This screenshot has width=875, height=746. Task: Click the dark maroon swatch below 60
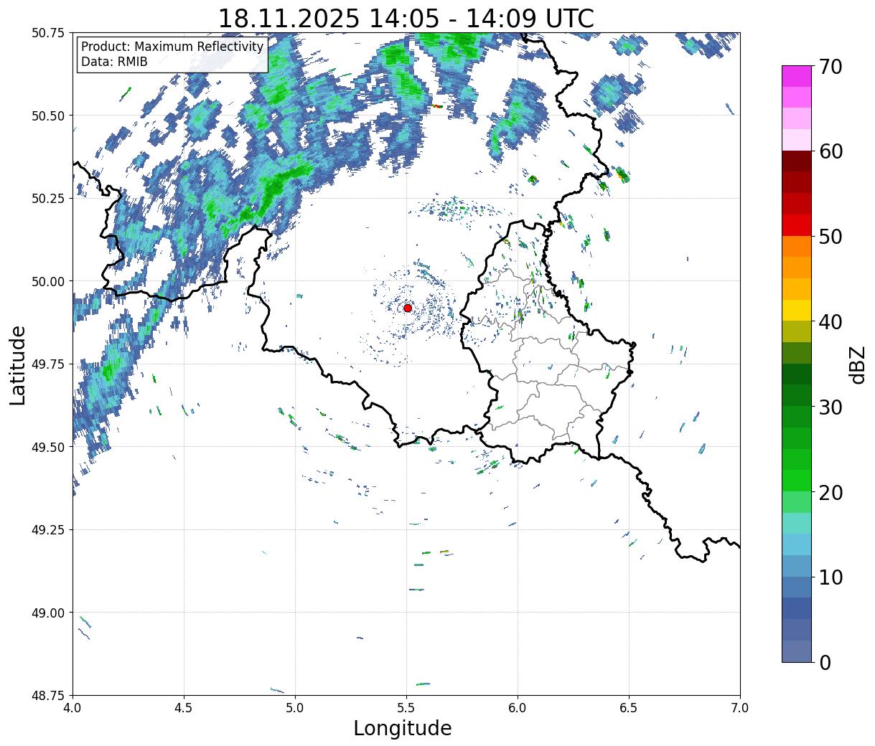[797, 161]
